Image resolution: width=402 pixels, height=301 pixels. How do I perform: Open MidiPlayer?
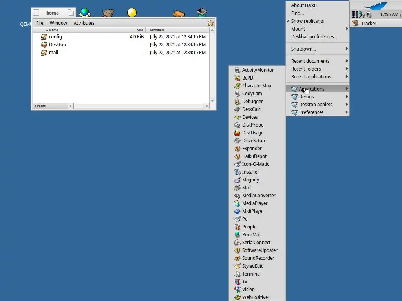click(257, 211)
